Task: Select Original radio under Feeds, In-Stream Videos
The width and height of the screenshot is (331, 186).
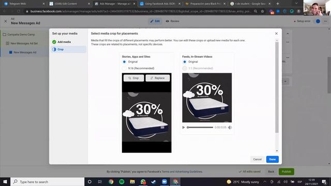Action: [185, 62]
